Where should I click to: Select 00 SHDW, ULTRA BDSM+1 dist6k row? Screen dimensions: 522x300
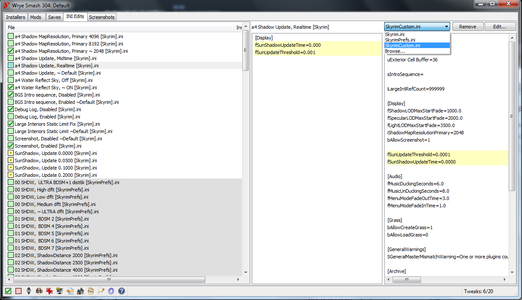coord(124,182)
